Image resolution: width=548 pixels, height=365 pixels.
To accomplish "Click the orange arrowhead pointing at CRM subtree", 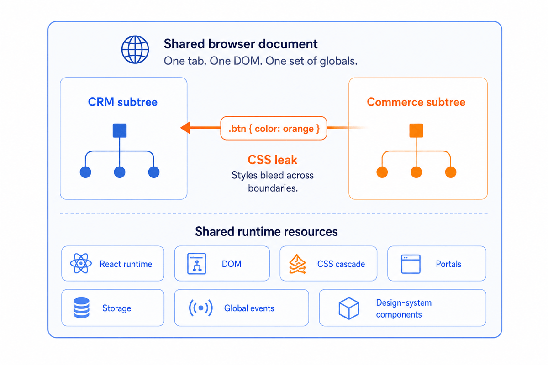I will 185,128.
